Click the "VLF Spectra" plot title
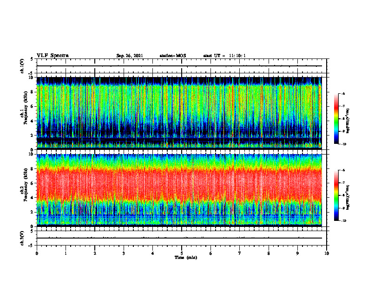 tap(53, 56)
